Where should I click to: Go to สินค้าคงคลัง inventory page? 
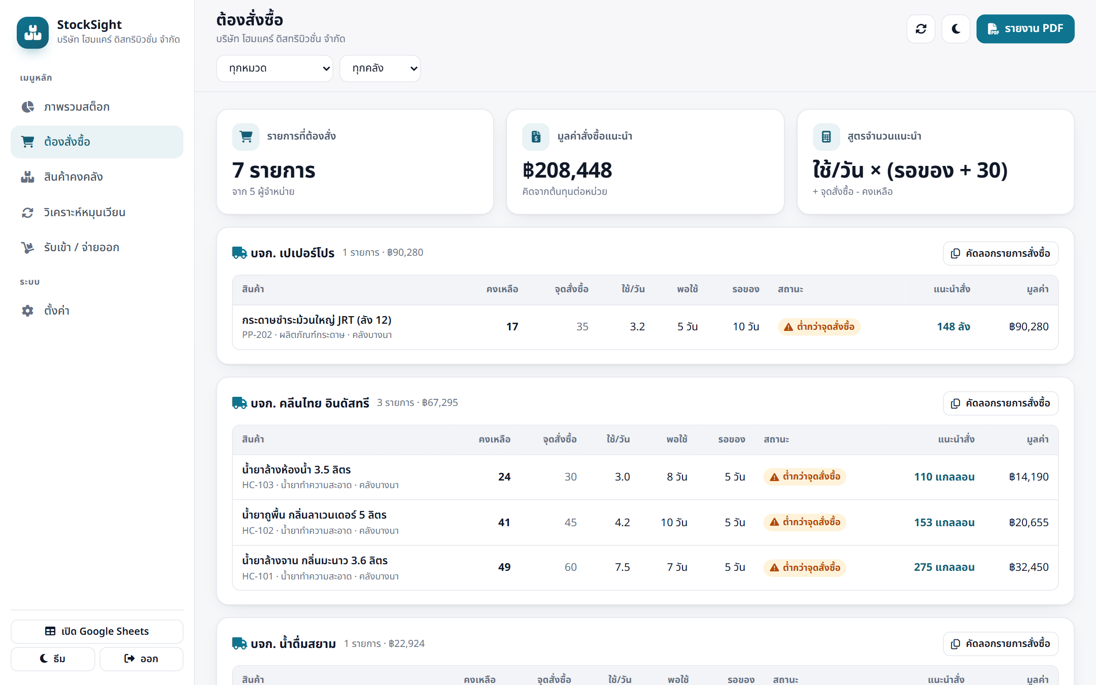[97, 177]
